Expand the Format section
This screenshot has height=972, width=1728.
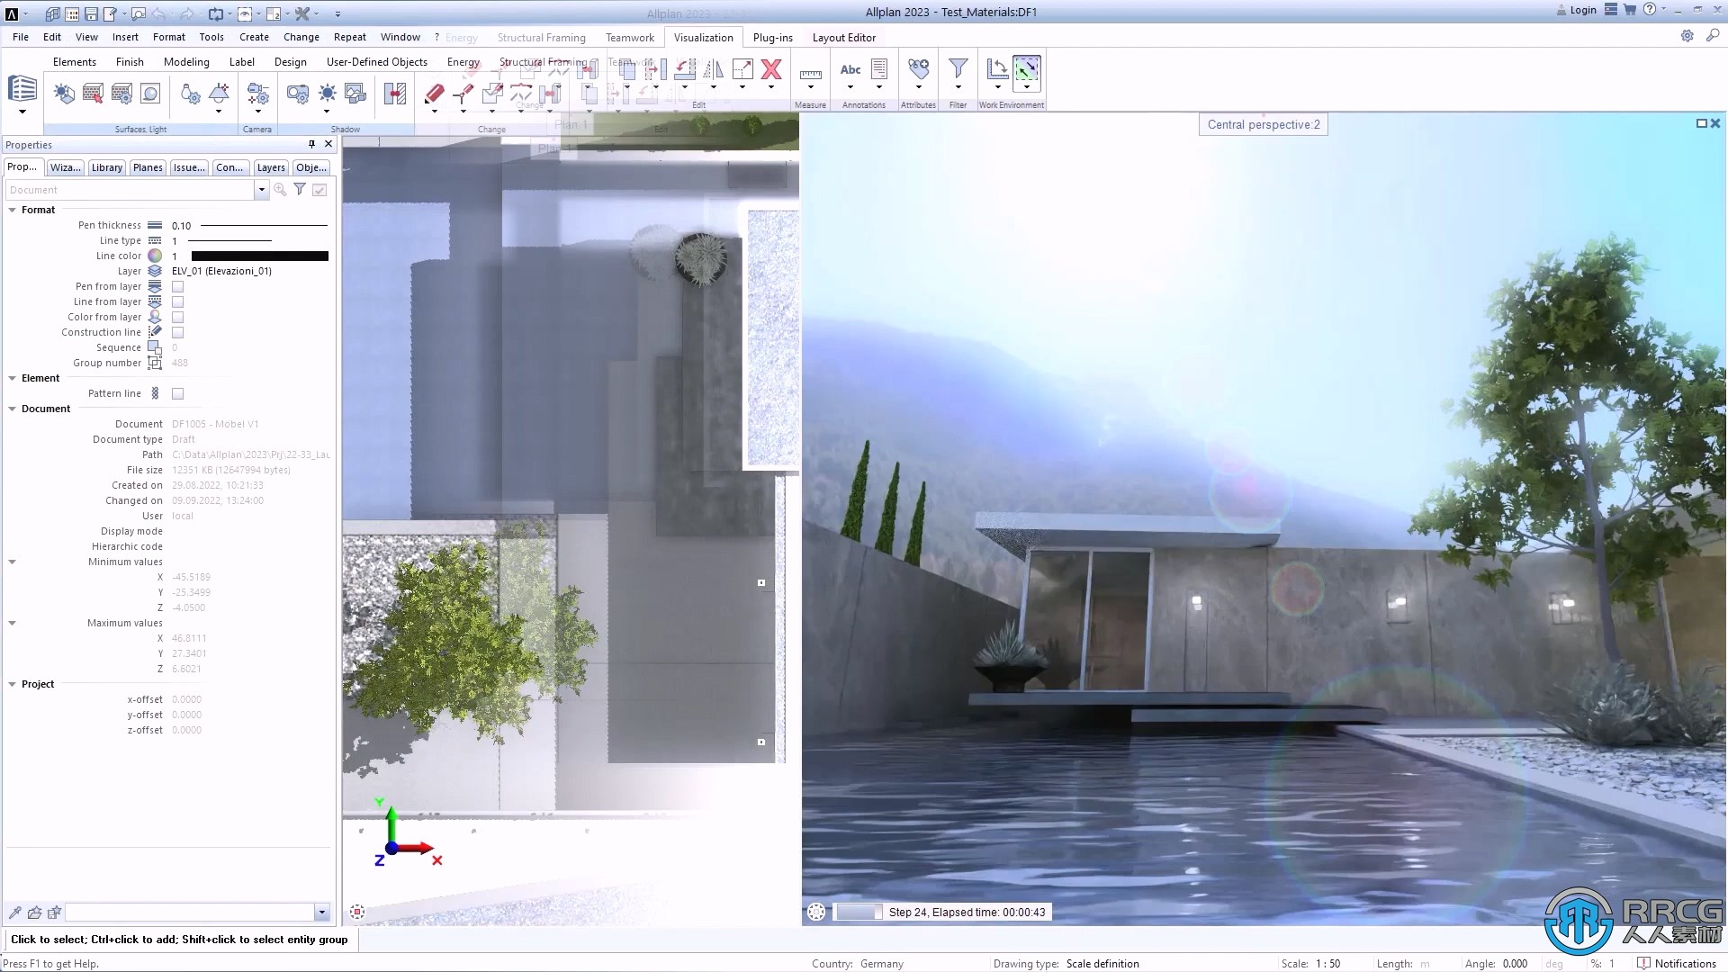[x=12, y=209]
